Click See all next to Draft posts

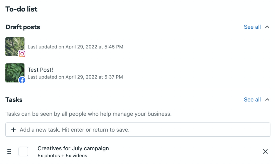[252, 27]
